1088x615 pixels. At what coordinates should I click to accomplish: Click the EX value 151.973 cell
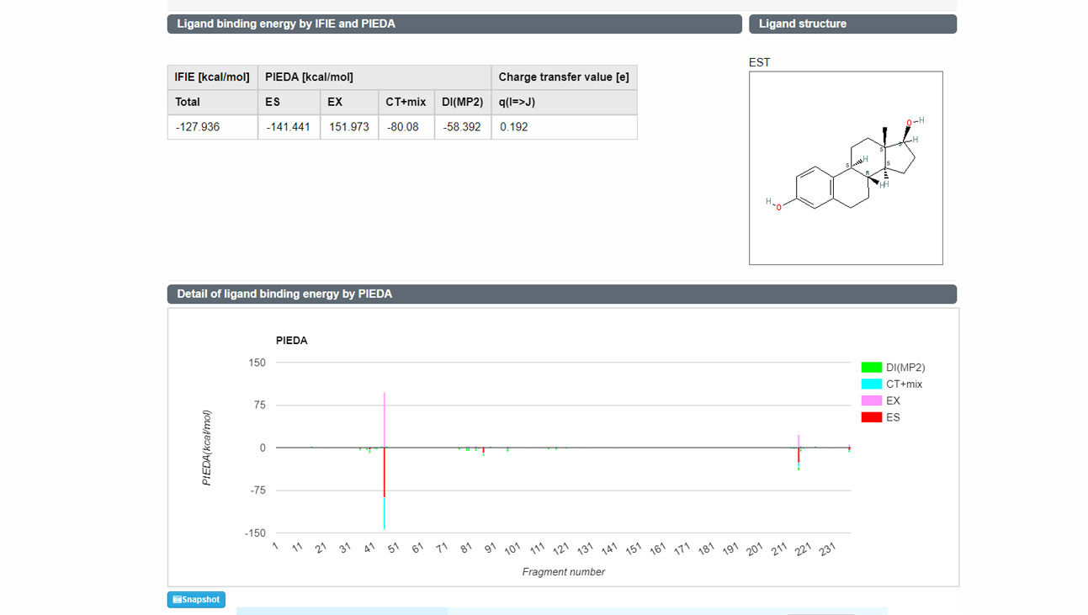pos(349,127)
